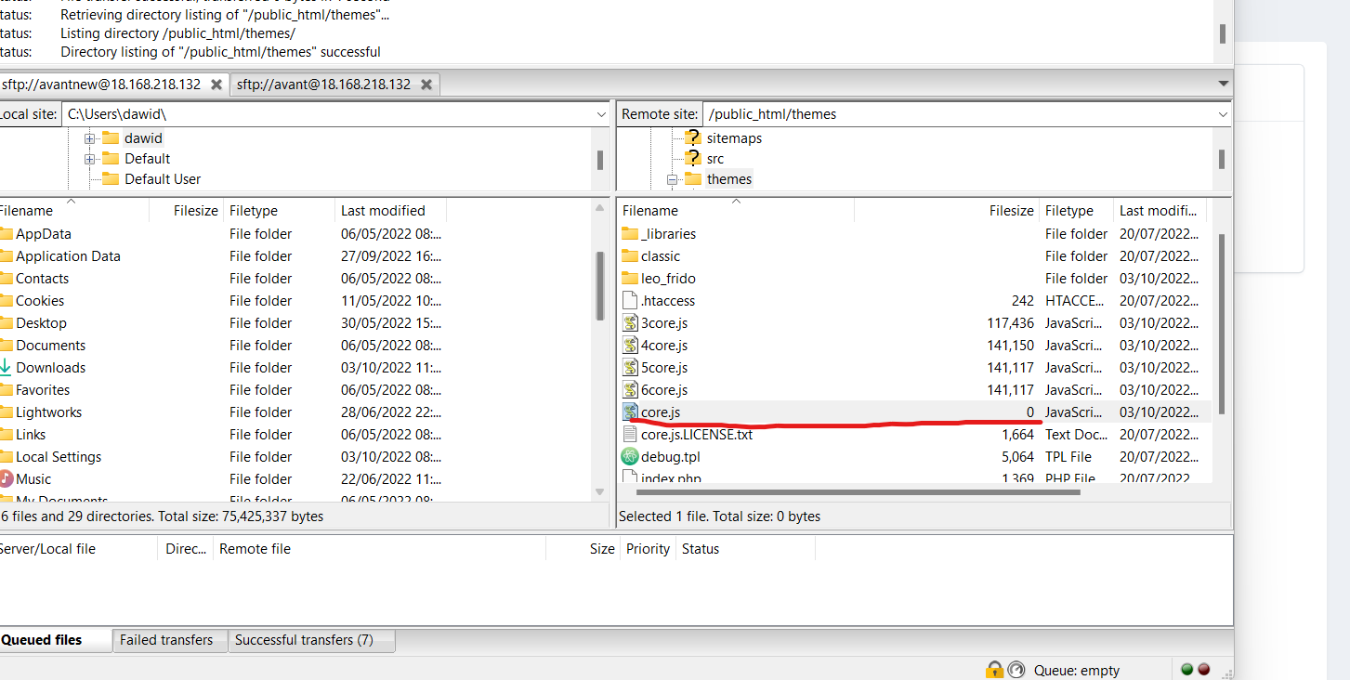This screenshot has width=1350, height=680.
Task: Select Default User in local tree
Action: click(163, 179)
